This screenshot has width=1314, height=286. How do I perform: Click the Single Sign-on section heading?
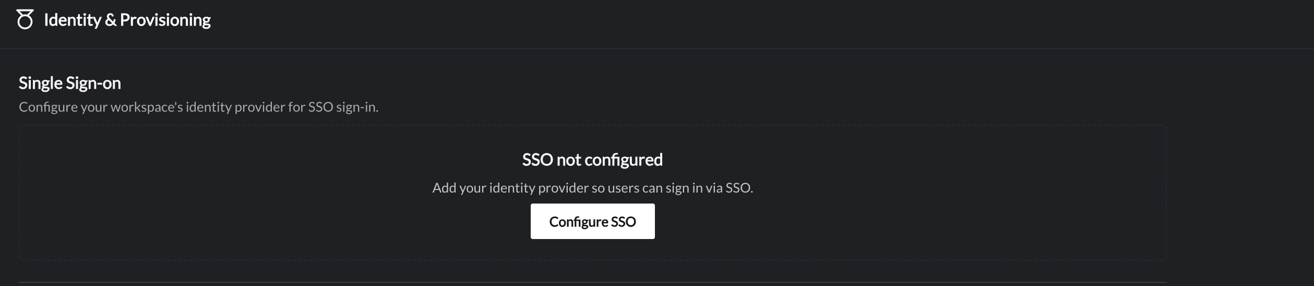click(70, 83)
